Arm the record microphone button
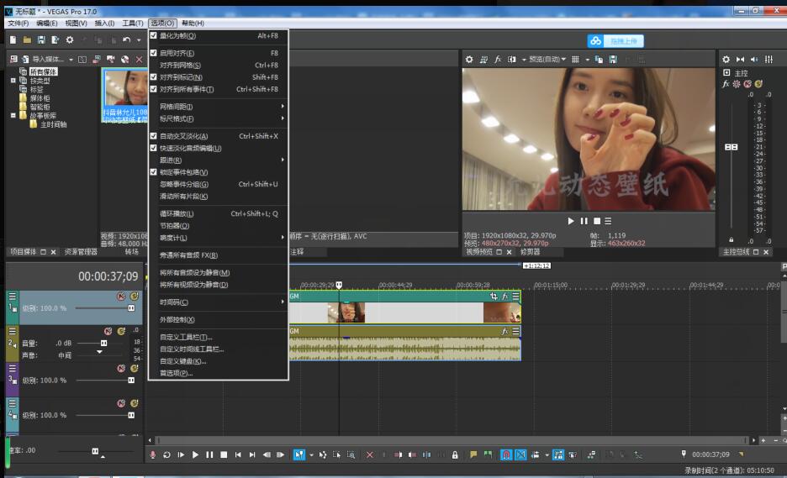The height and width of the screenshot is (478, 787). (x=152, y=454)
